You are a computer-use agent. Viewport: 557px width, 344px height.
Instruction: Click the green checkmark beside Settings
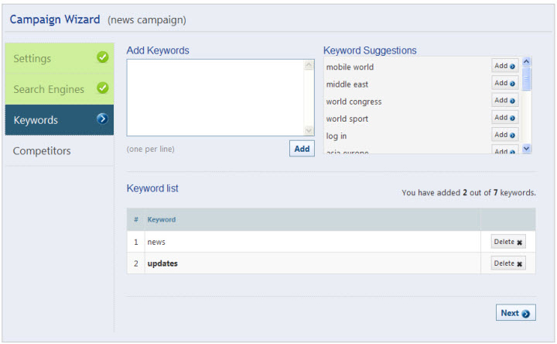tap(102, 57)
